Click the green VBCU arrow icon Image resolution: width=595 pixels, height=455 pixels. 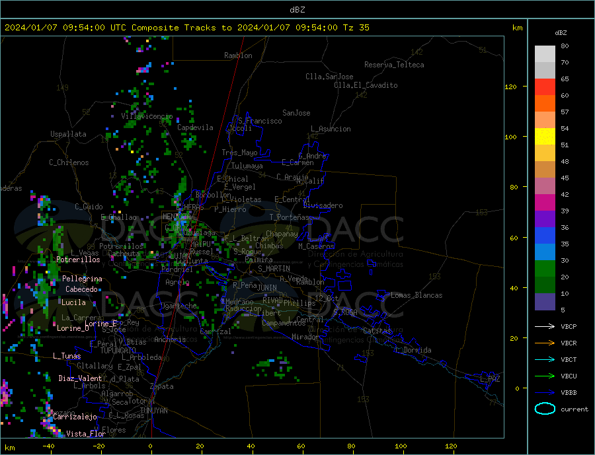point(545,376)
